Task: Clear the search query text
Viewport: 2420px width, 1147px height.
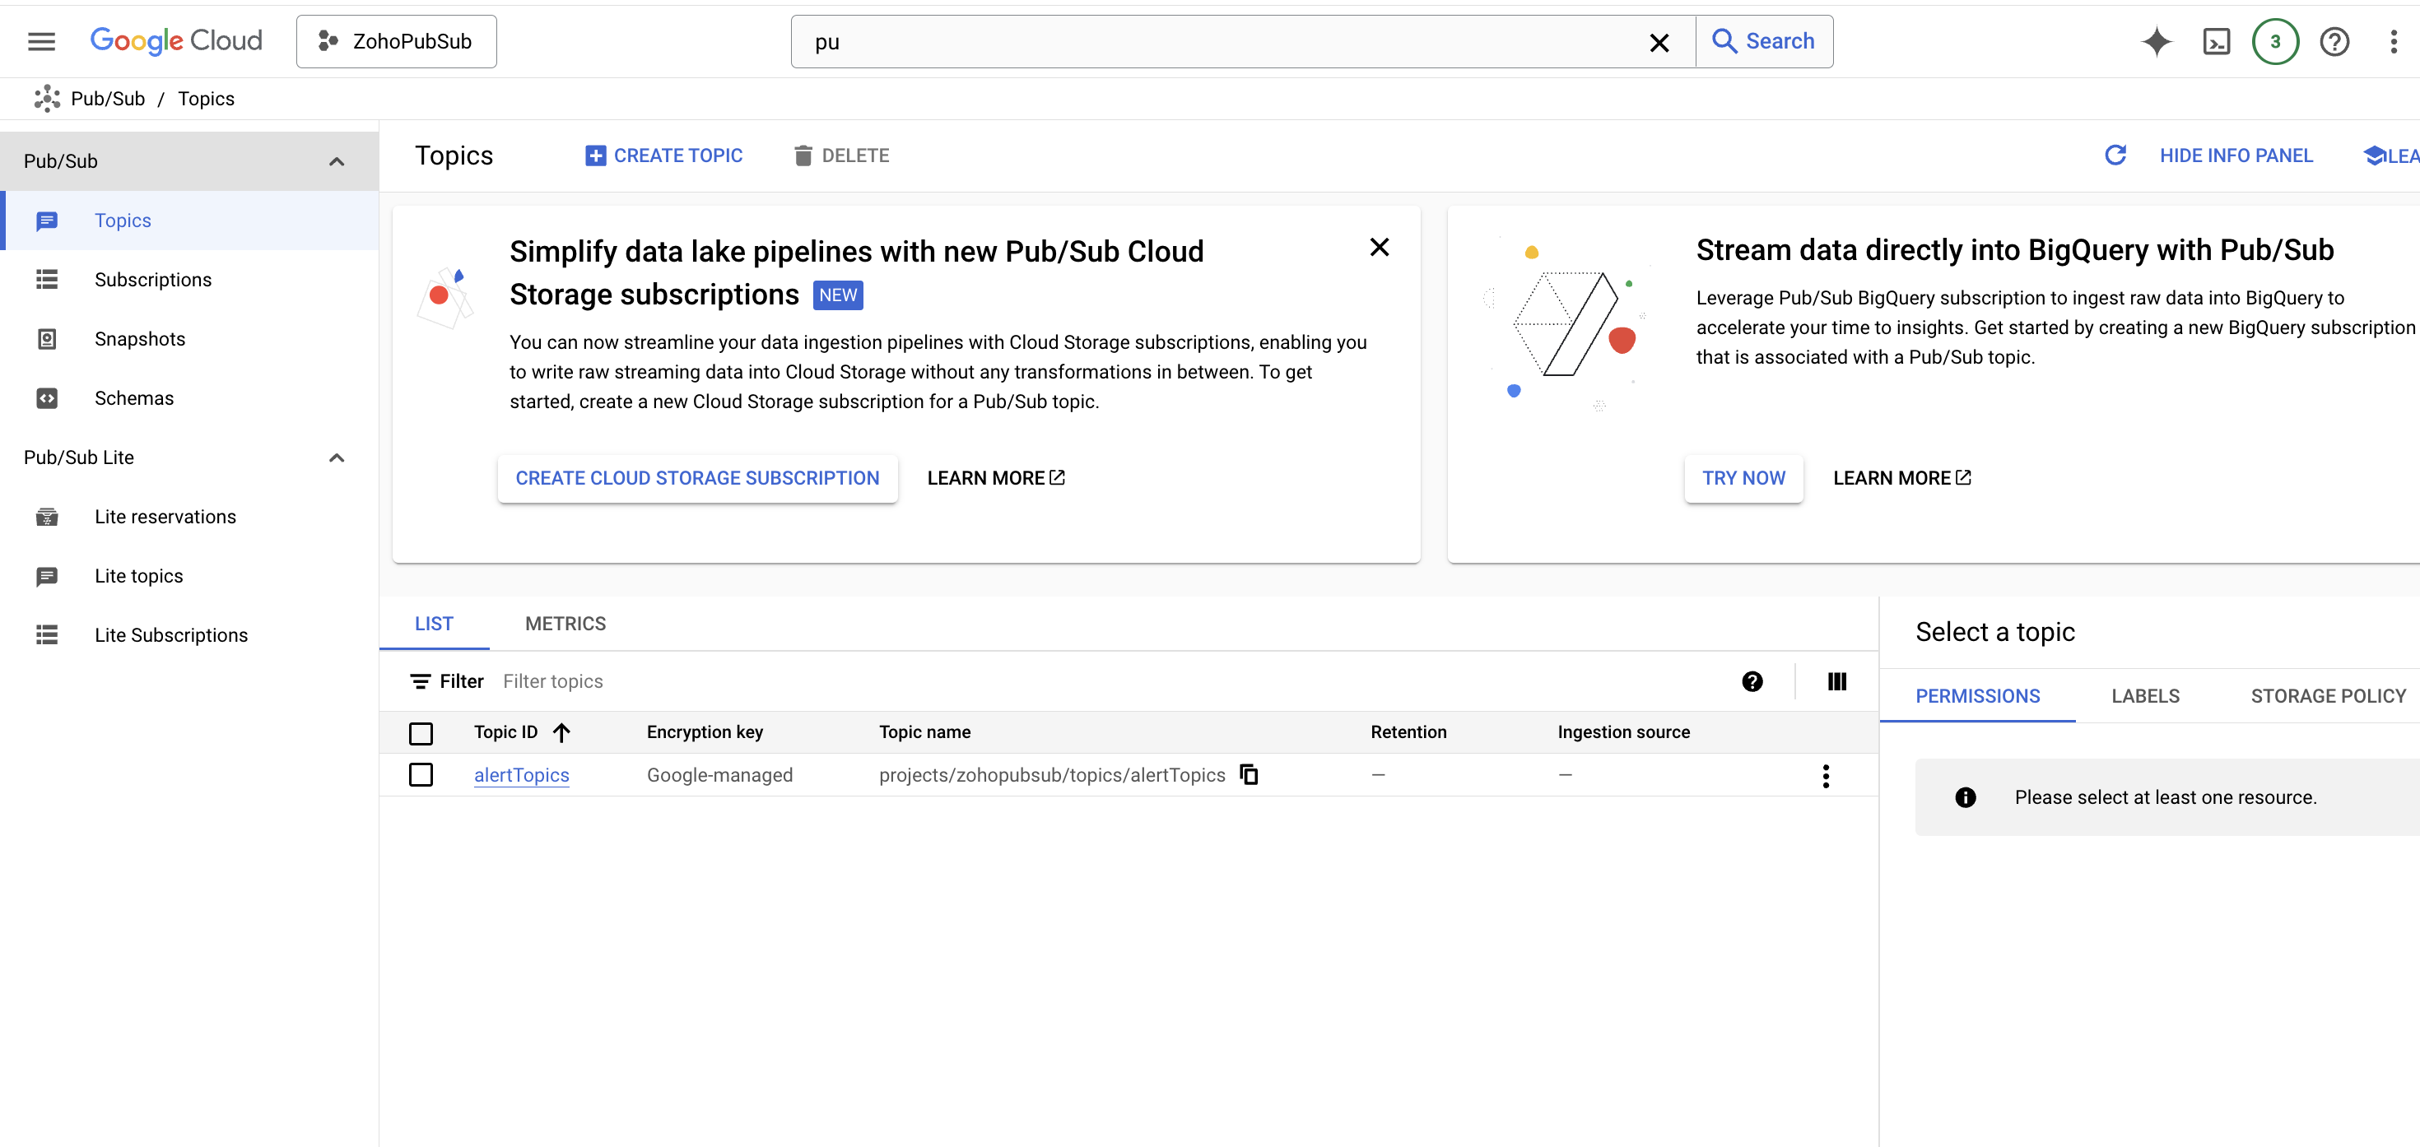Action: [x=1659, y=41]
